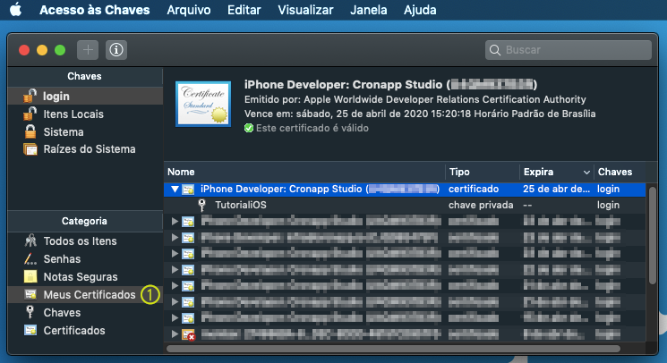Open the Acesso às Chaves menu

click(x=94, y=10)
